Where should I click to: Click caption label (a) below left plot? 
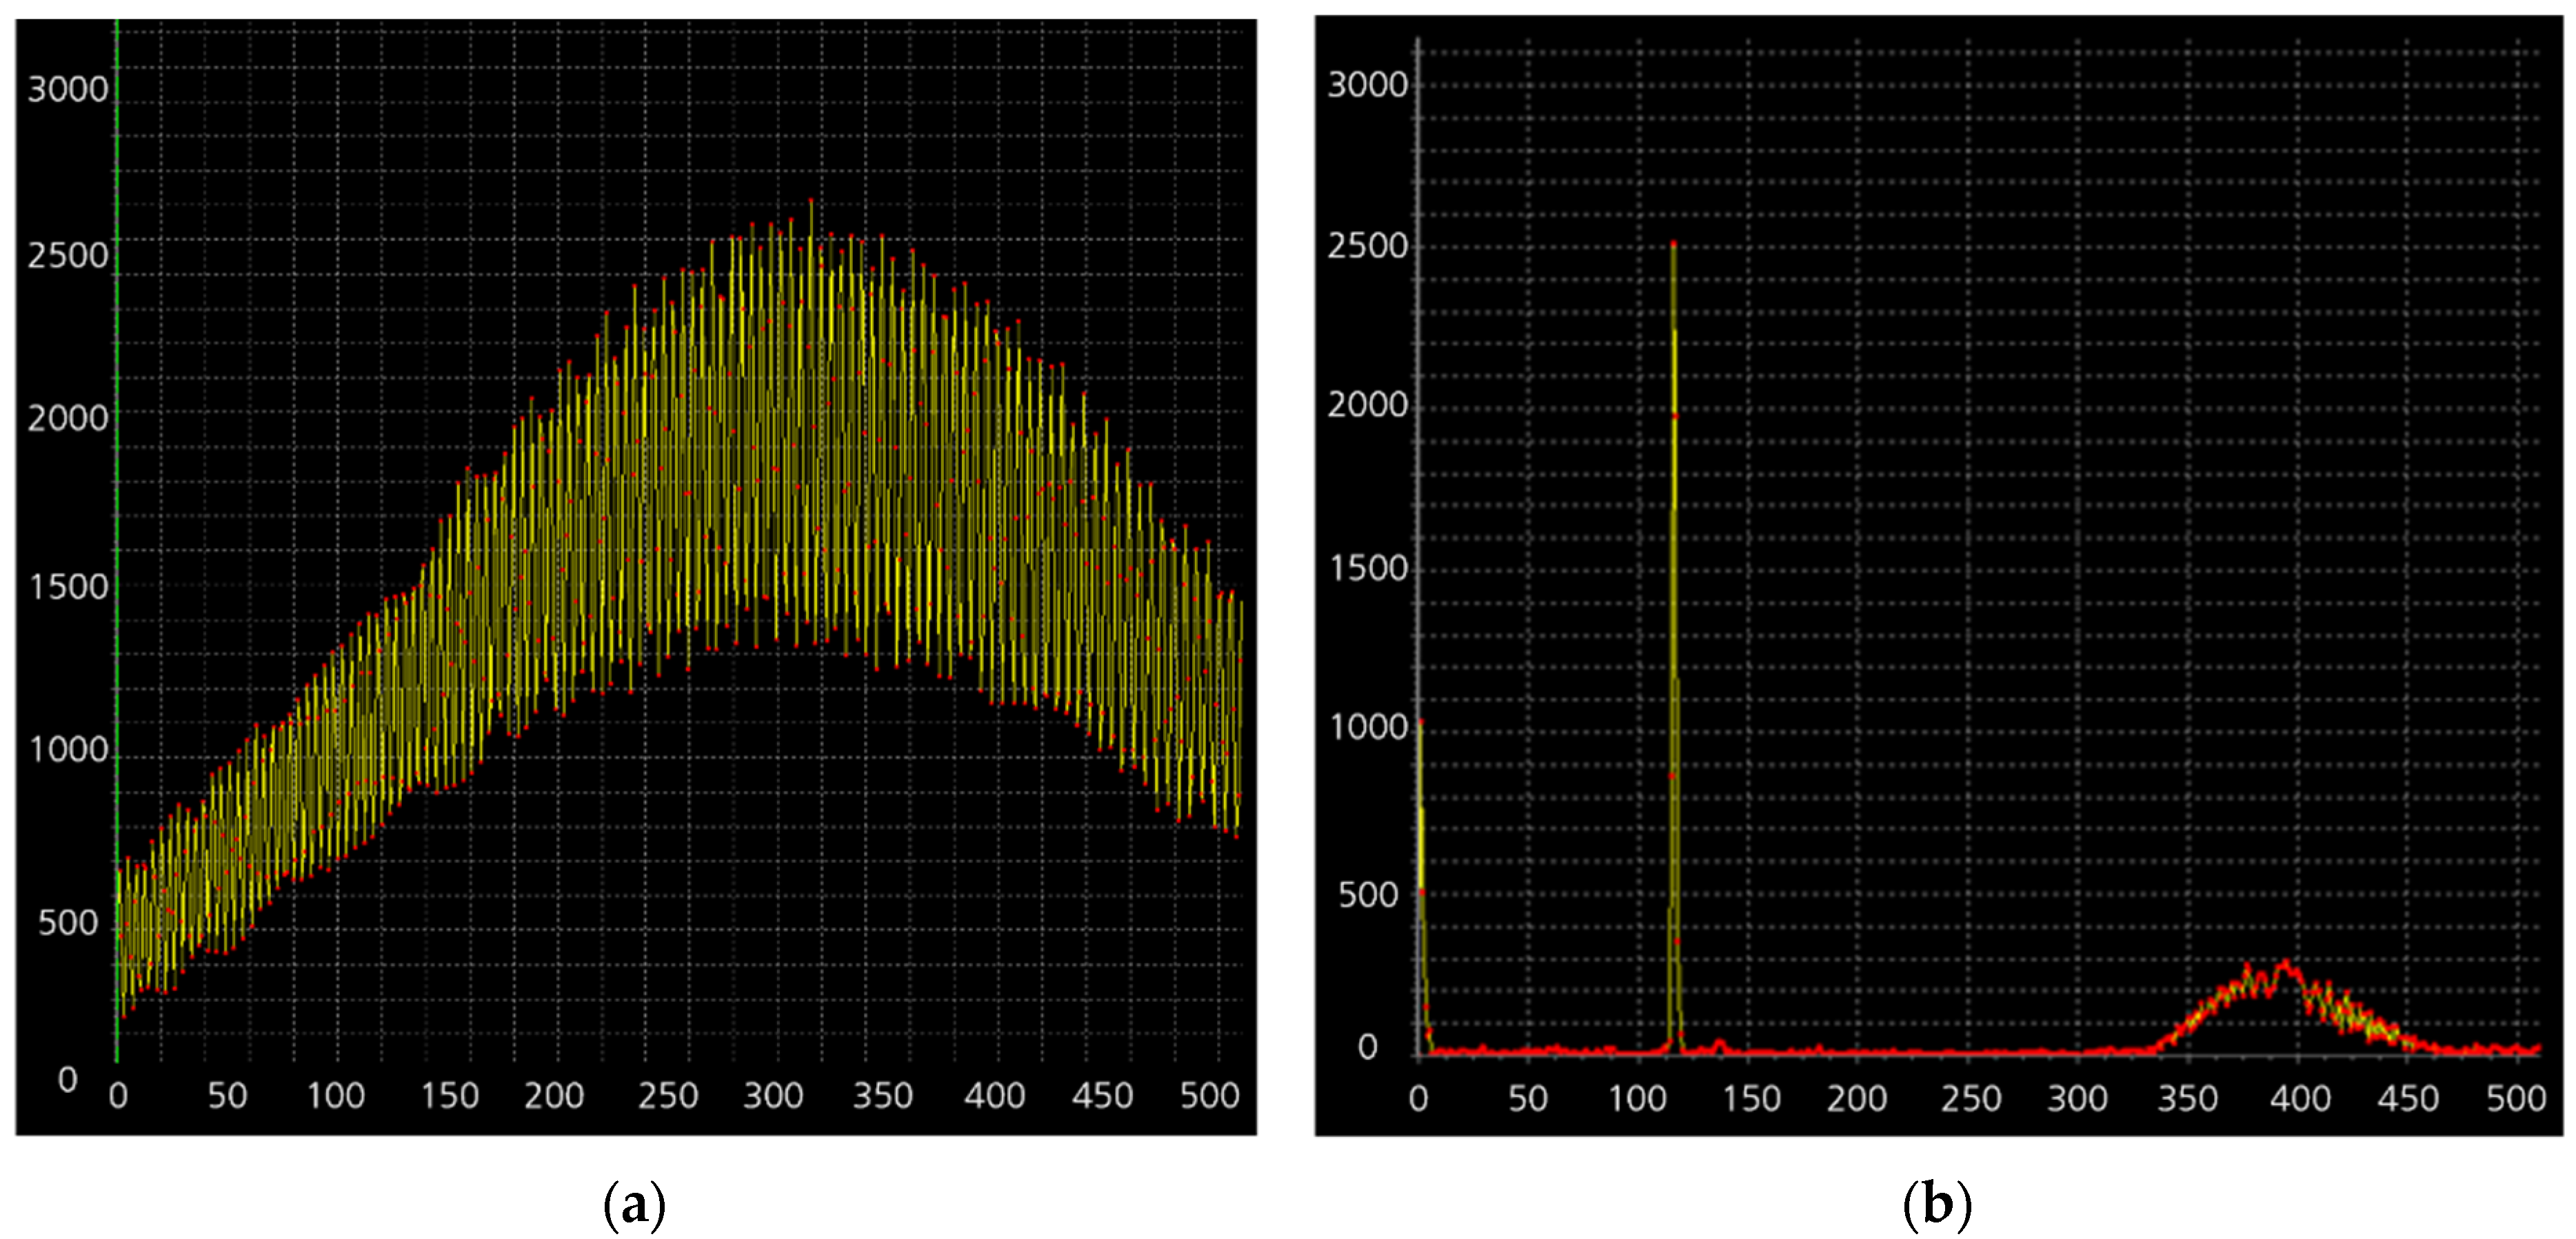(635, 1206)
